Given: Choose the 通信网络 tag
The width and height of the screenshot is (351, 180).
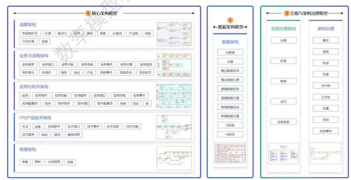Looking at the screenshot, I should (x=73, y=135).
